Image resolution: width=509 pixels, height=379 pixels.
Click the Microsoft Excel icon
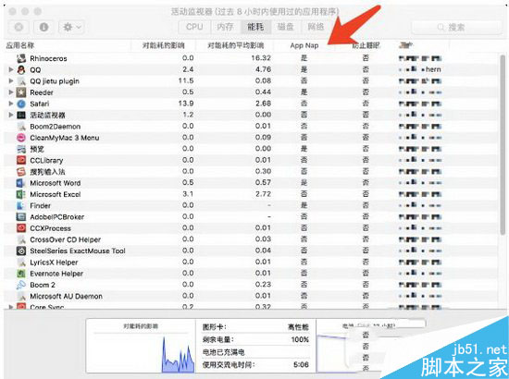(21, 194)
